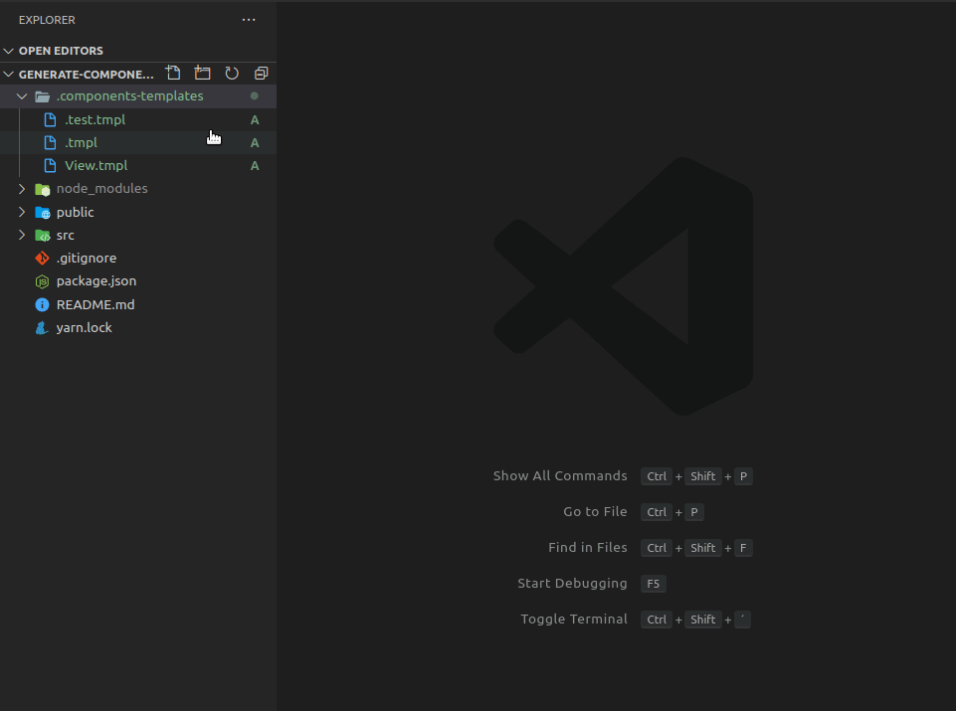956x711 pixels.
Task: Expand the node_modules folder chevron
Action: click(22, 189)
